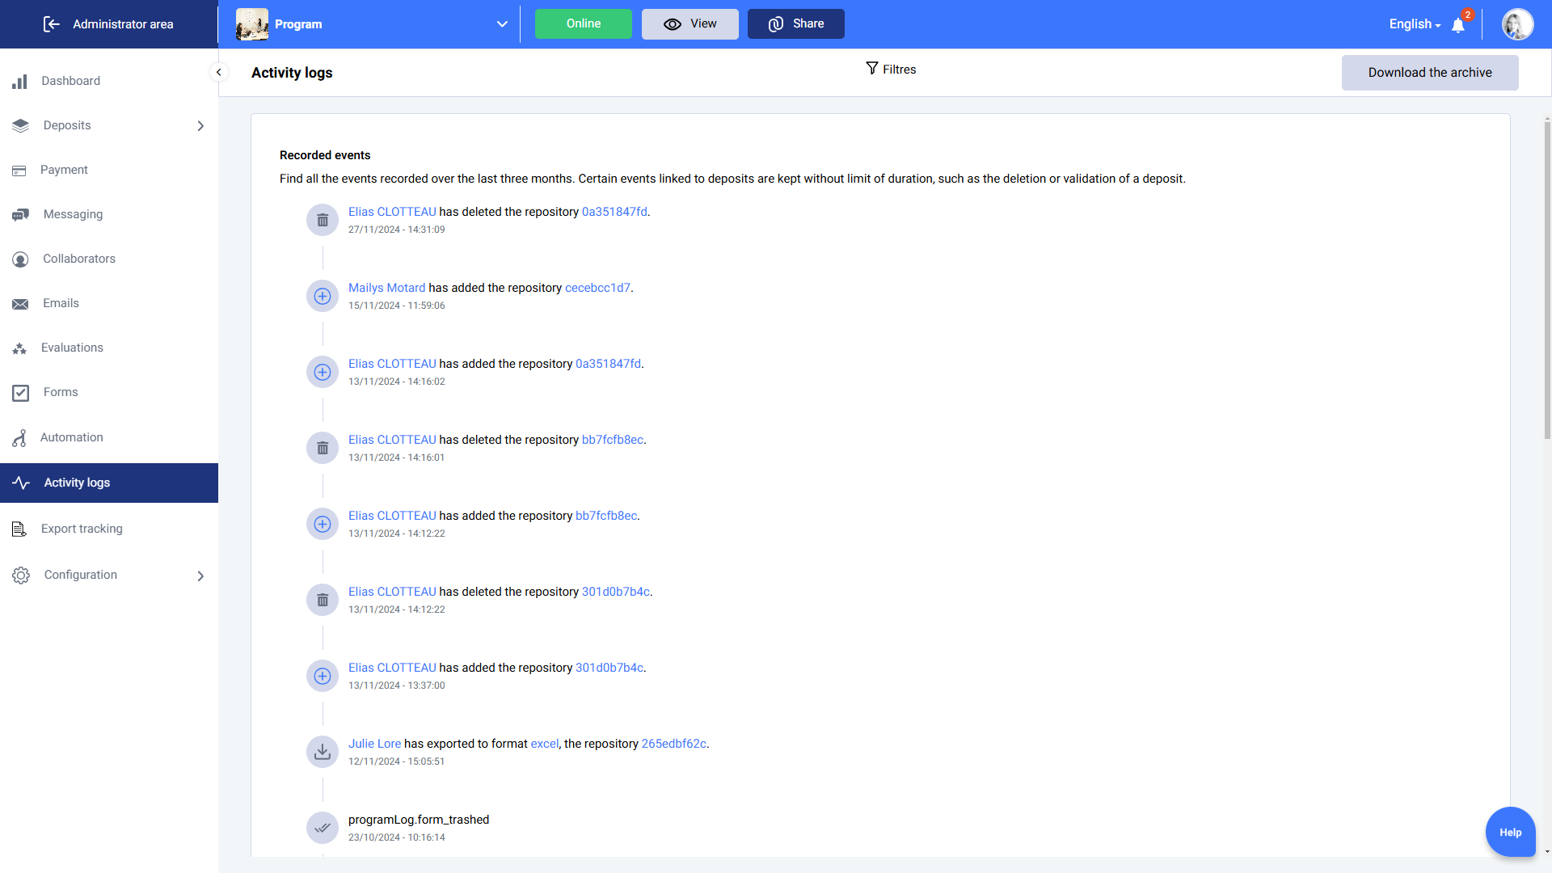This screenshot has height=873, width=1552.
Task: Toggle the Online status button
Action: pos(583,24)
